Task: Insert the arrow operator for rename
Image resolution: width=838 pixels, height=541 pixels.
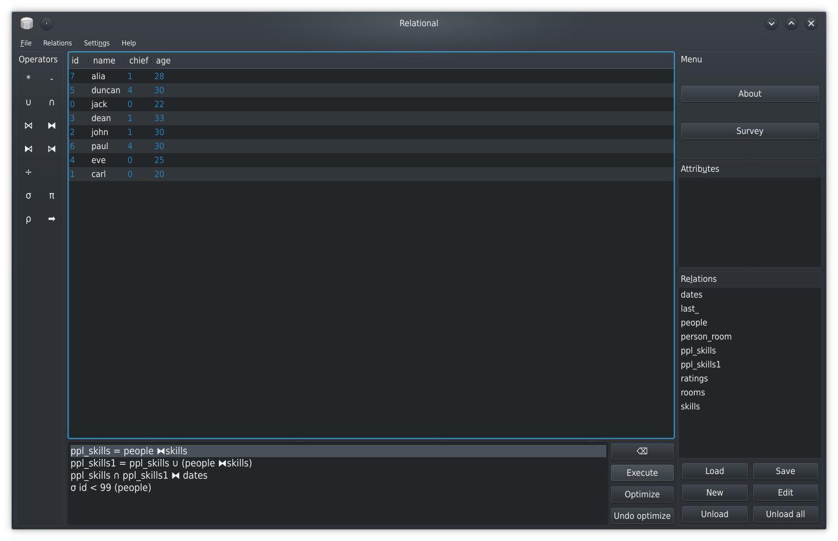Action: click(x=52, y=219)
